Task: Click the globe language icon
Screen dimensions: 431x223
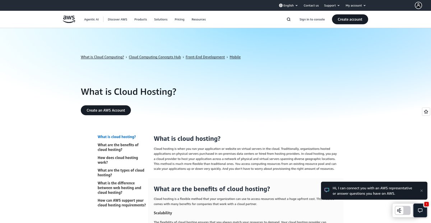Action: [x=281, y=5]
